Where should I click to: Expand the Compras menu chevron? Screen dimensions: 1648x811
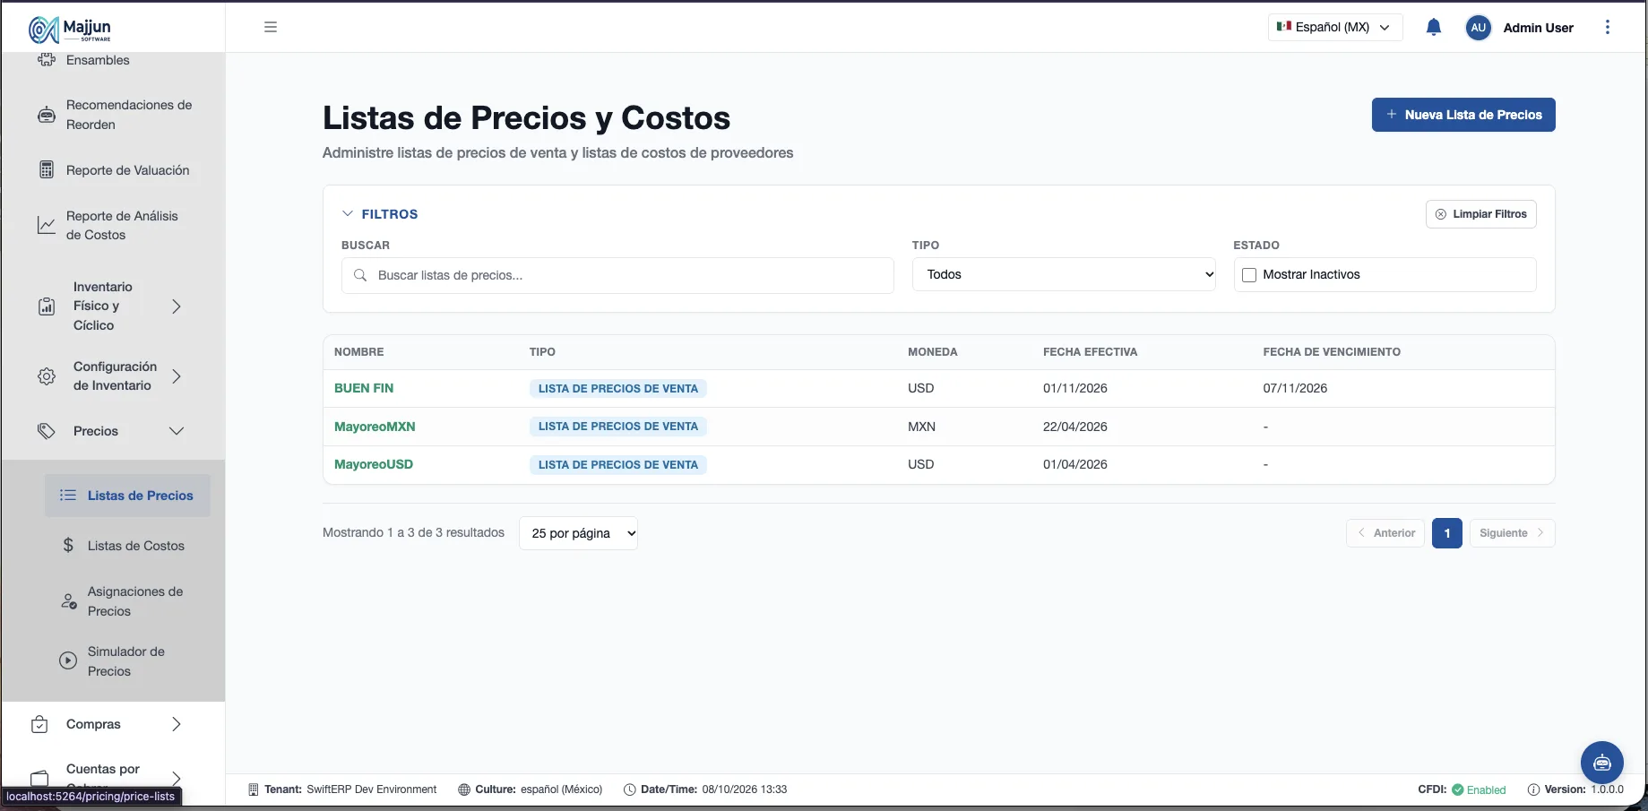[177, 724]
